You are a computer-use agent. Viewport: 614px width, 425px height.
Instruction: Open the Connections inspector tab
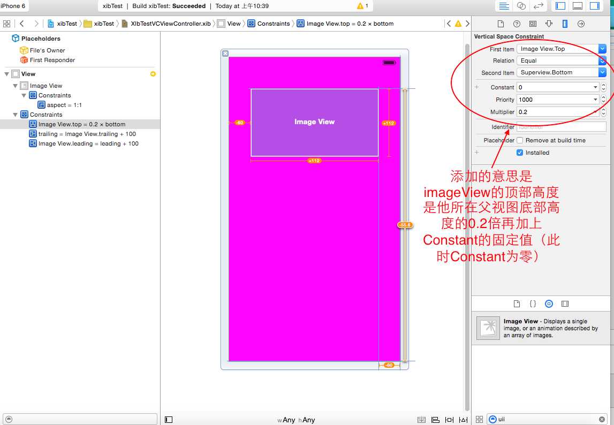581,24
